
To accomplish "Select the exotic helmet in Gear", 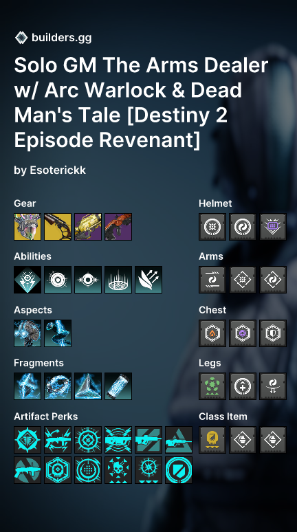I will coord(27,227).
